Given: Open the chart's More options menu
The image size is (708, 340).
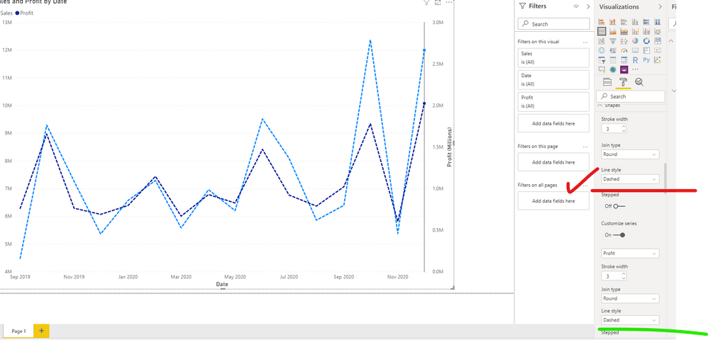Looking at the screenshot, I should [449, 3].
